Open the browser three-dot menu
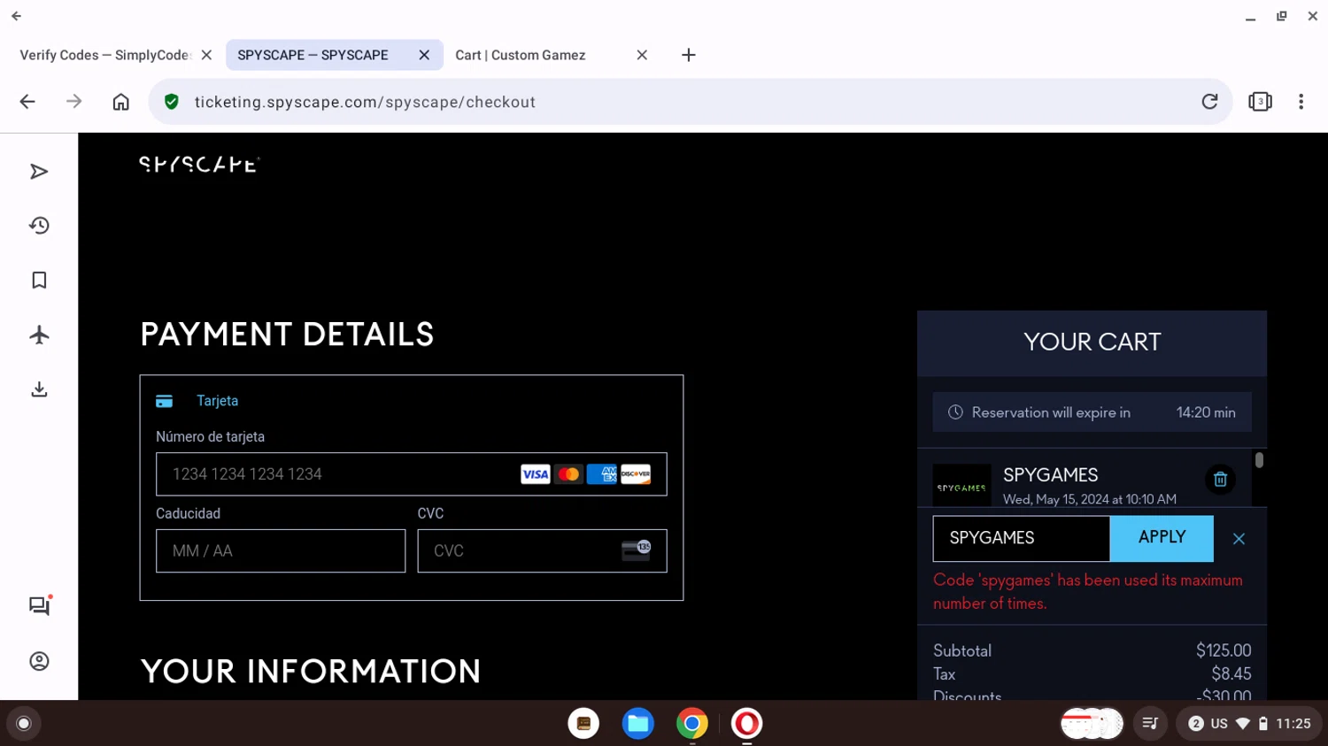Image resolution: width=1328 pixels, height=746 pixels. tap(1301, 102)
